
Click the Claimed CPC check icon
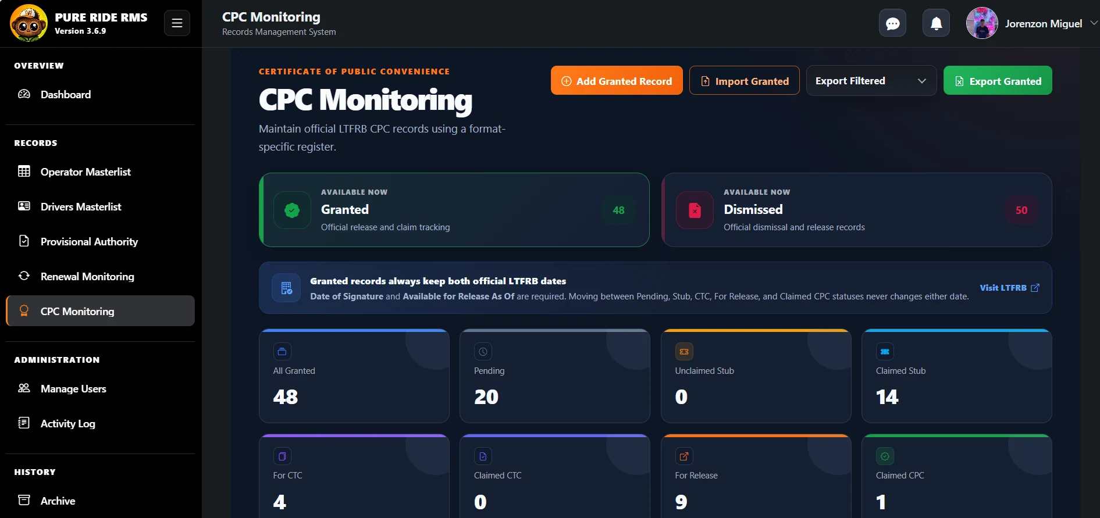coord(885,456)
